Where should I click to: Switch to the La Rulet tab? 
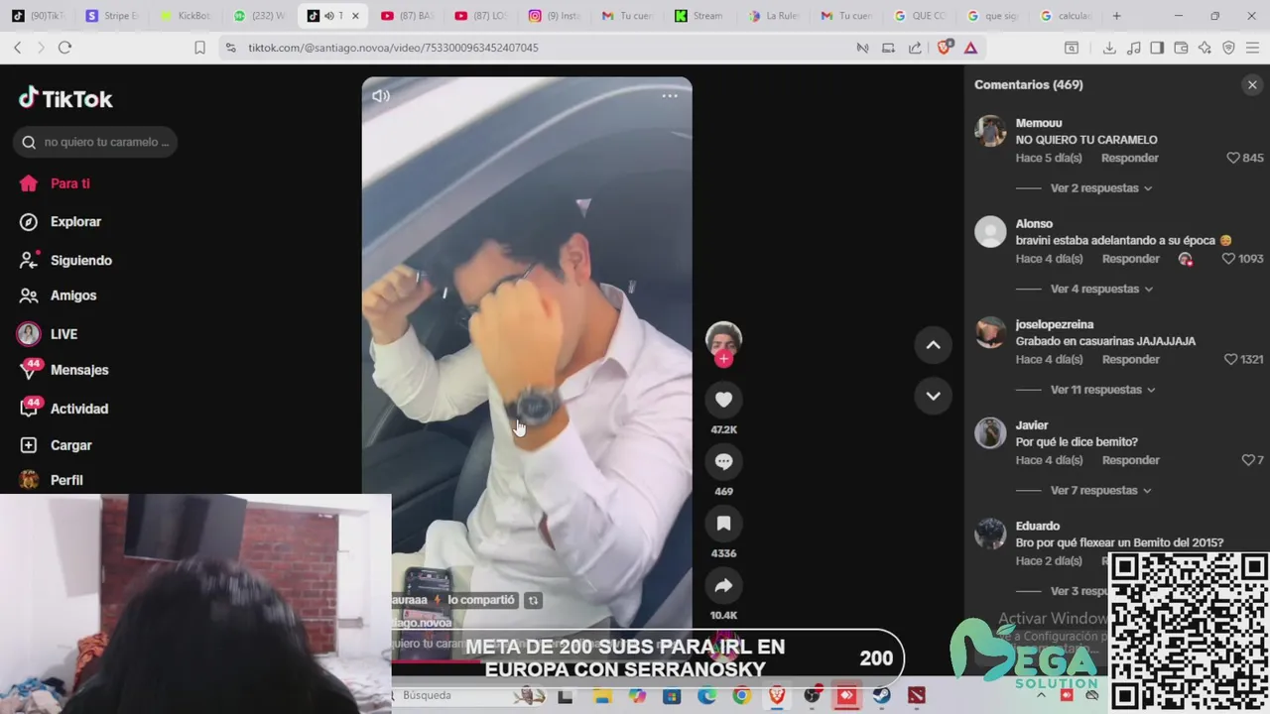pyautogui.click(x=774, y=16)
